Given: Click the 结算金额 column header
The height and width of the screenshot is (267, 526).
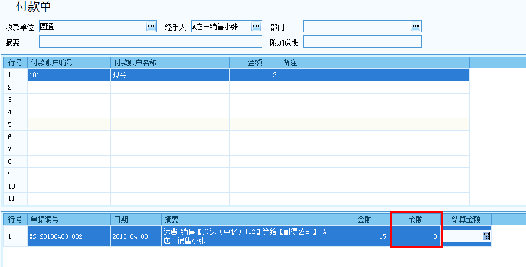Looking at the screenshot, I should tap(466, 219).
